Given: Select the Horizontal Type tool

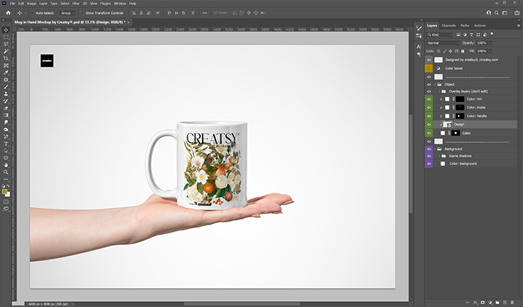Looking at the screenshot, I should (6, 144).
